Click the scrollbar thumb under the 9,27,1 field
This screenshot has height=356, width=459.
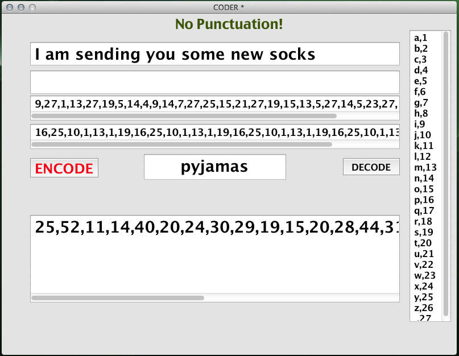click(x=184, y=115)
